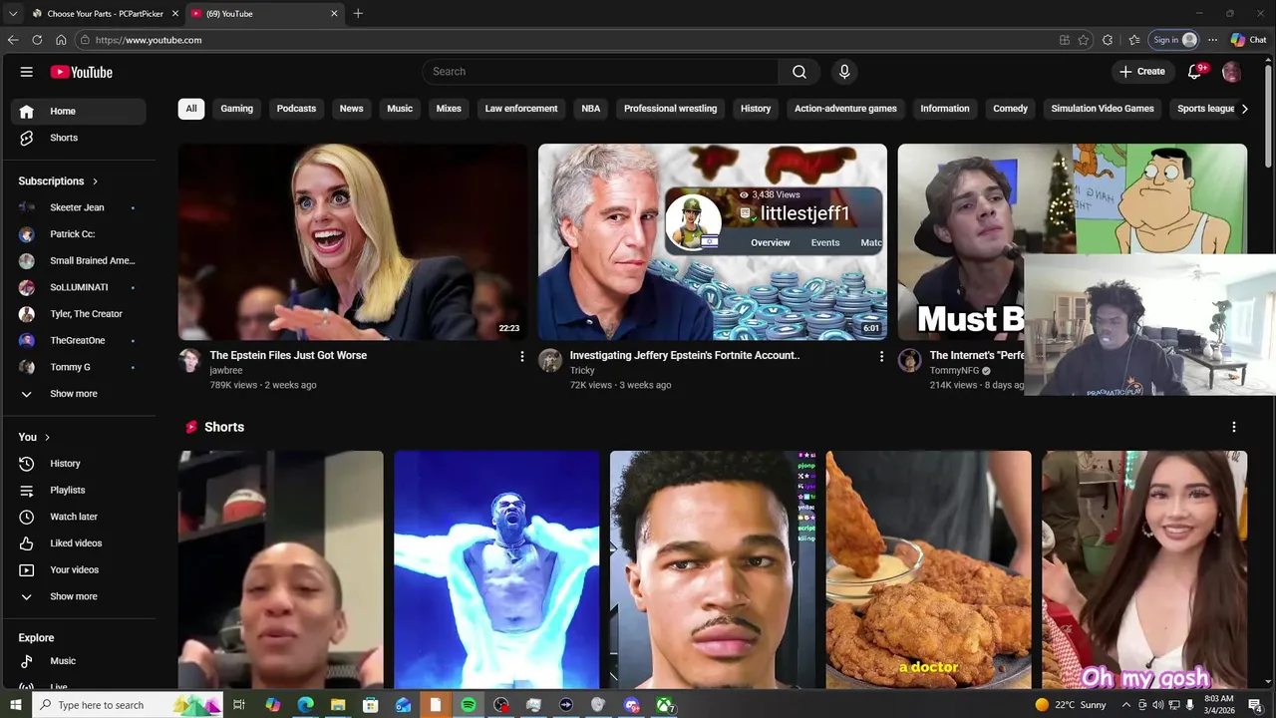Screen dimensions: 1276x718
Task: Select the Professional wrestling chip
Action: pos(670,109)
